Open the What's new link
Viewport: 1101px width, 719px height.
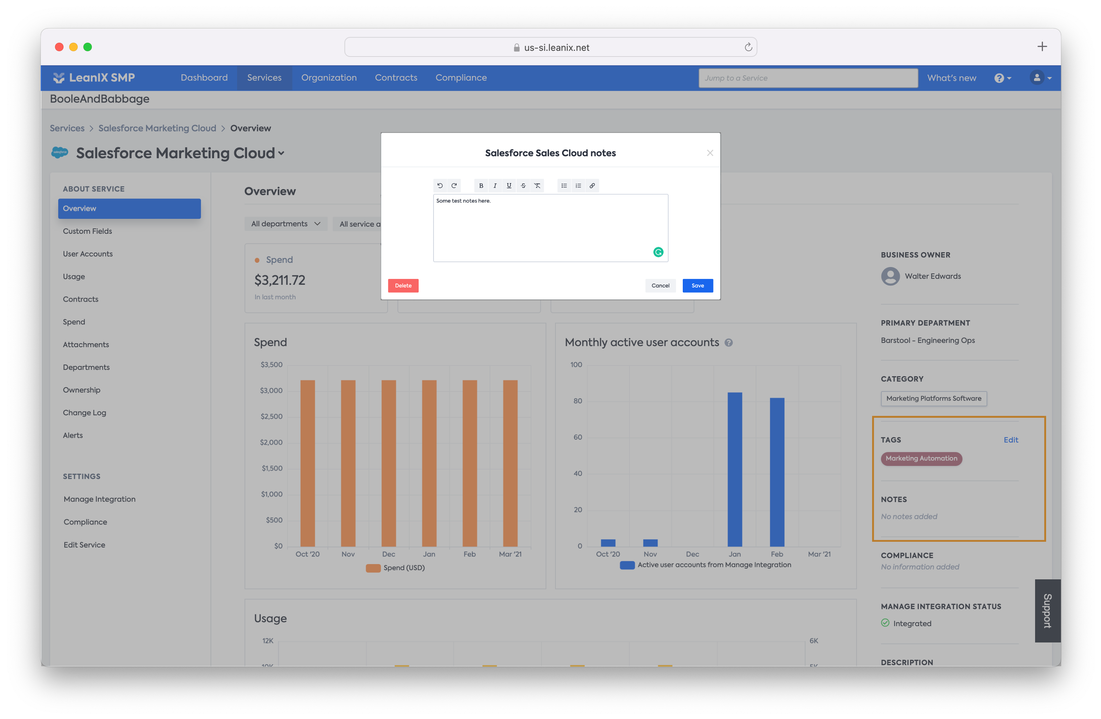click(x=952, y=78)
